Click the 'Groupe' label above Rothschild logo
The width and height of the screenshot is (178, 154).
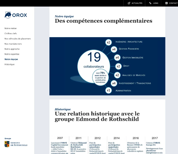coord(8,139)
